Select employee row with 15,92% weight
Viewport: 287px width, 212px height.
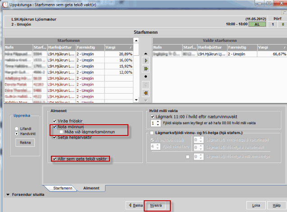68,66
